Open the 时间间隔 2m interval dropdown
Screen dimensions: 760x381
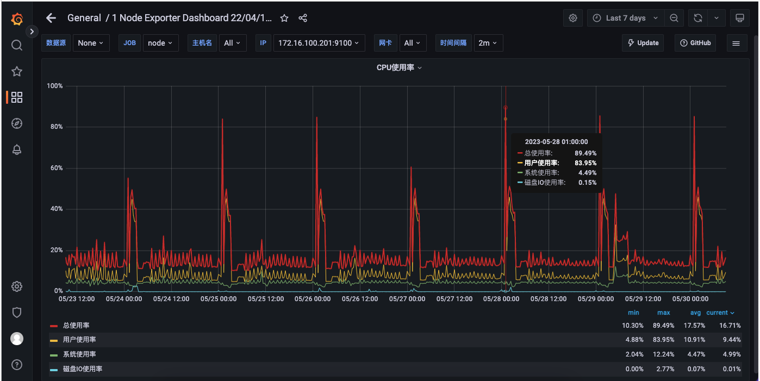coord(488,43)
